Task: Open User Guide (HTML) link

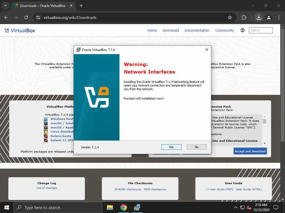Action: pyautogui.click(x=249, y=189)
